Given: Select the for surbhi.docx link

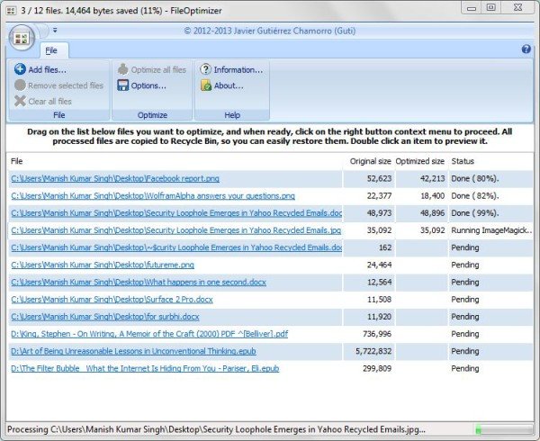Looking at the screenshot, I should click(x=105, y=317).
